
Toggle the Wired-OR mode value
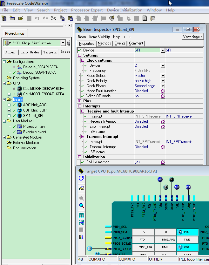(x=163, y=96)
